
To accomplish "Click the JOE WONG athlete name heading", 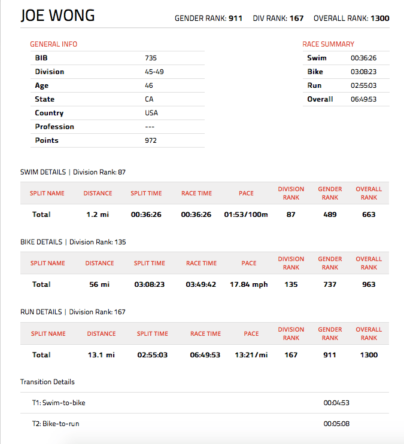I will click(57, 16).
